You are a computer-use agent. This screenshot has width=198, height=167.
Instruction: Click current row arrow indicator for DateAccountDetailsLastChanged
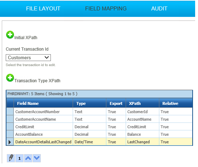pos(10,142)
